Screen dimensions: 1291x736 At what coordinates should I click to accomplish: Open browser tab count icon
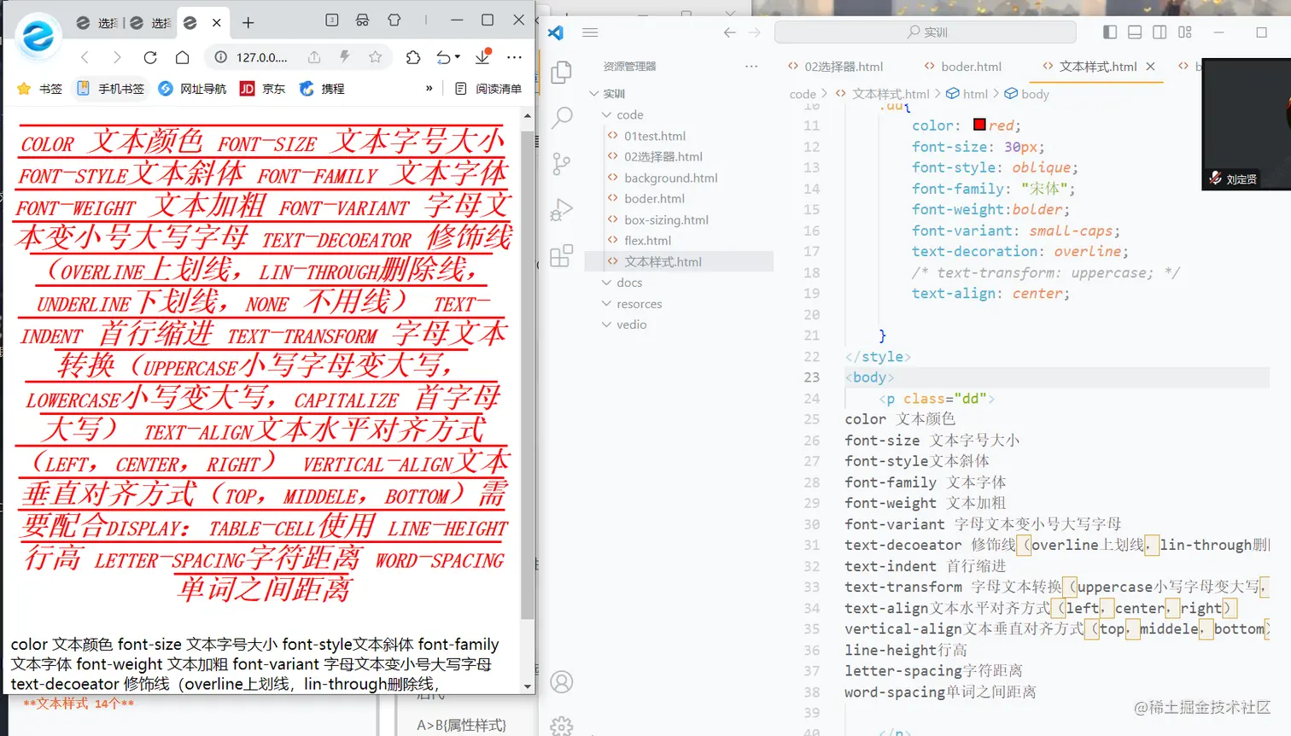(x=332, y=20)
